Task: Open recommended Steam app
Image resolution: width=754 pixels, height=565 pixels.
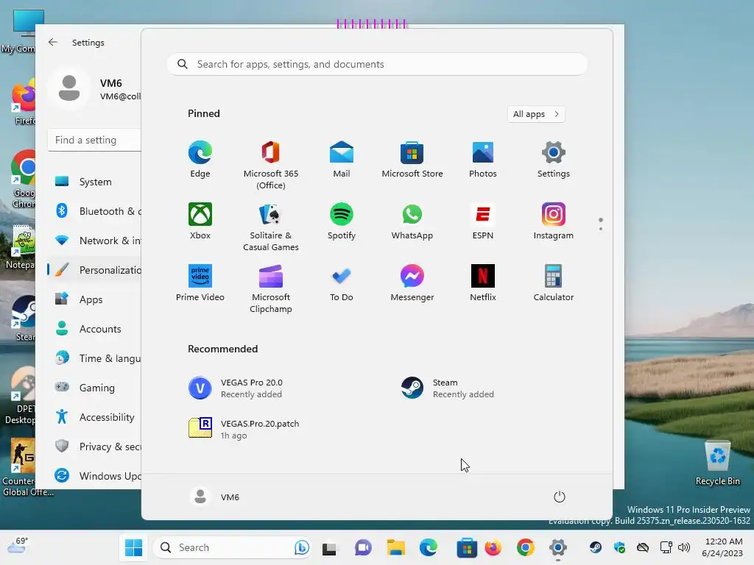Action: [x=448, y=388]
